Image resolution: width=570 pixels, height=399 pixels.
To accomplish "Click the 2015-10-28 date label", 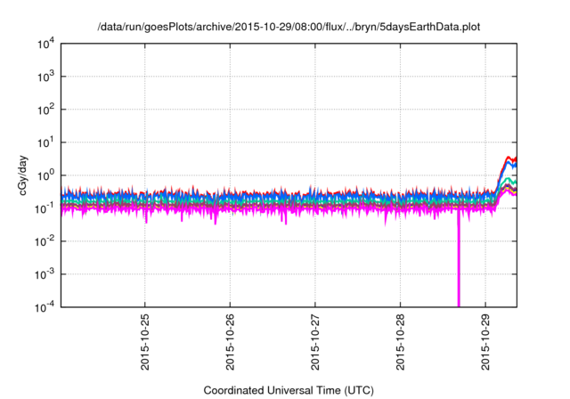I will tap(400, 342).
